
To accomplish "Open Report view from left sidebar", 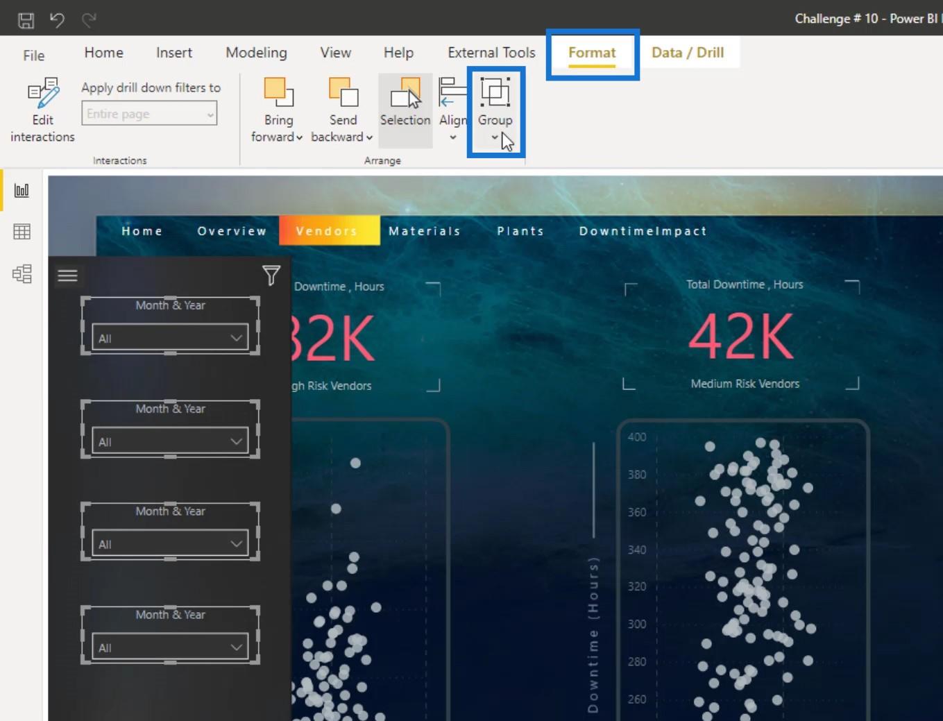I will point(22,190).
